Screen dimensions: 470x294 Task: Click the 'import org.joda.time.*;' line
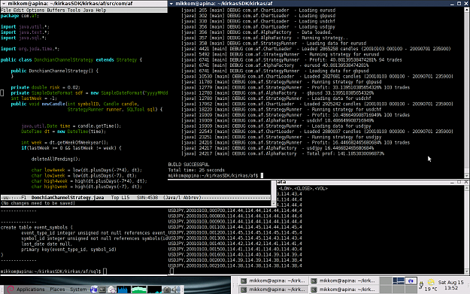[x=29, y=49]
